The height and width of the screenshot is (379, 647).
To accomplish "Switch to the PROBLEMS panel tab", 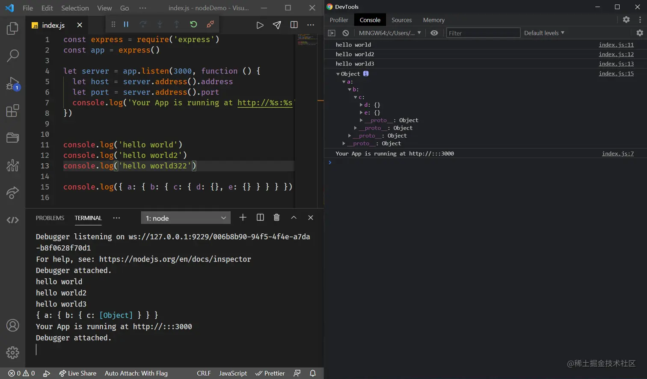I will 50,218.
